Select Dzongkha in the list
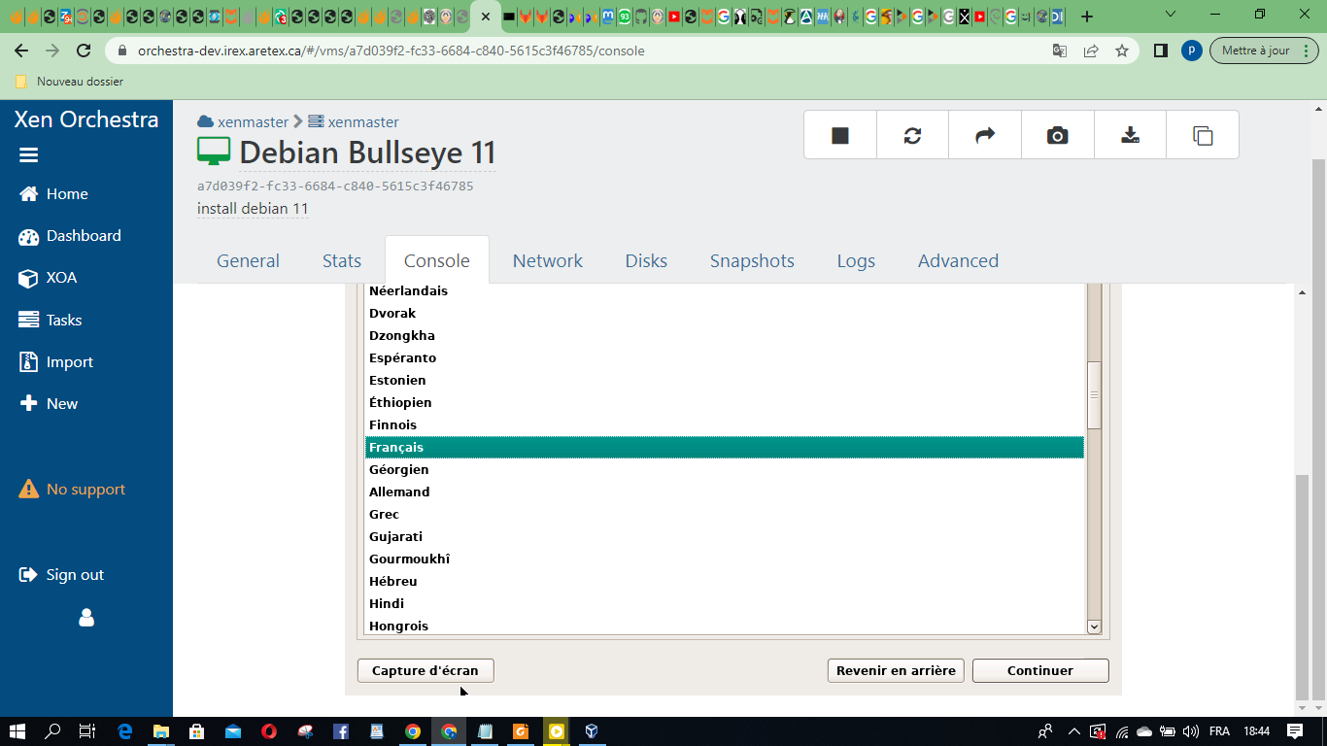Image resolution: width=1327 pixels, height=746 pixels. (x=725, y=335)
